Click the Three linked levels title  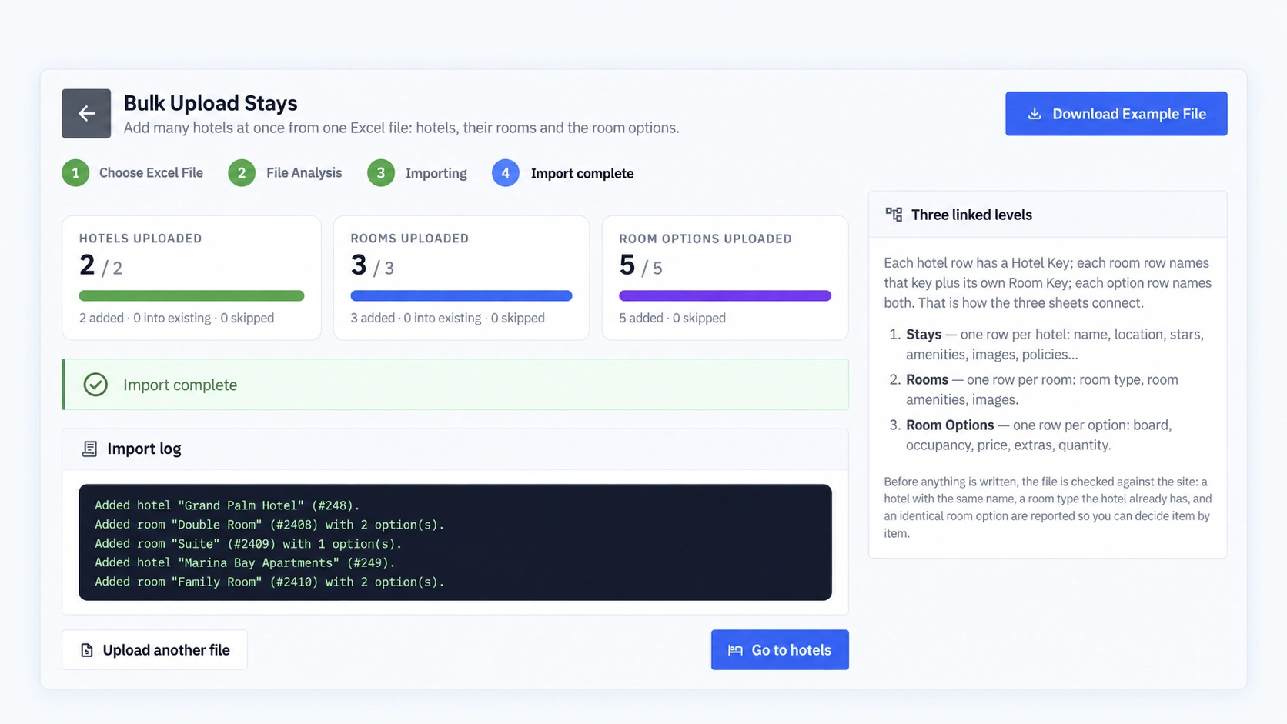(x=971, y=215)
